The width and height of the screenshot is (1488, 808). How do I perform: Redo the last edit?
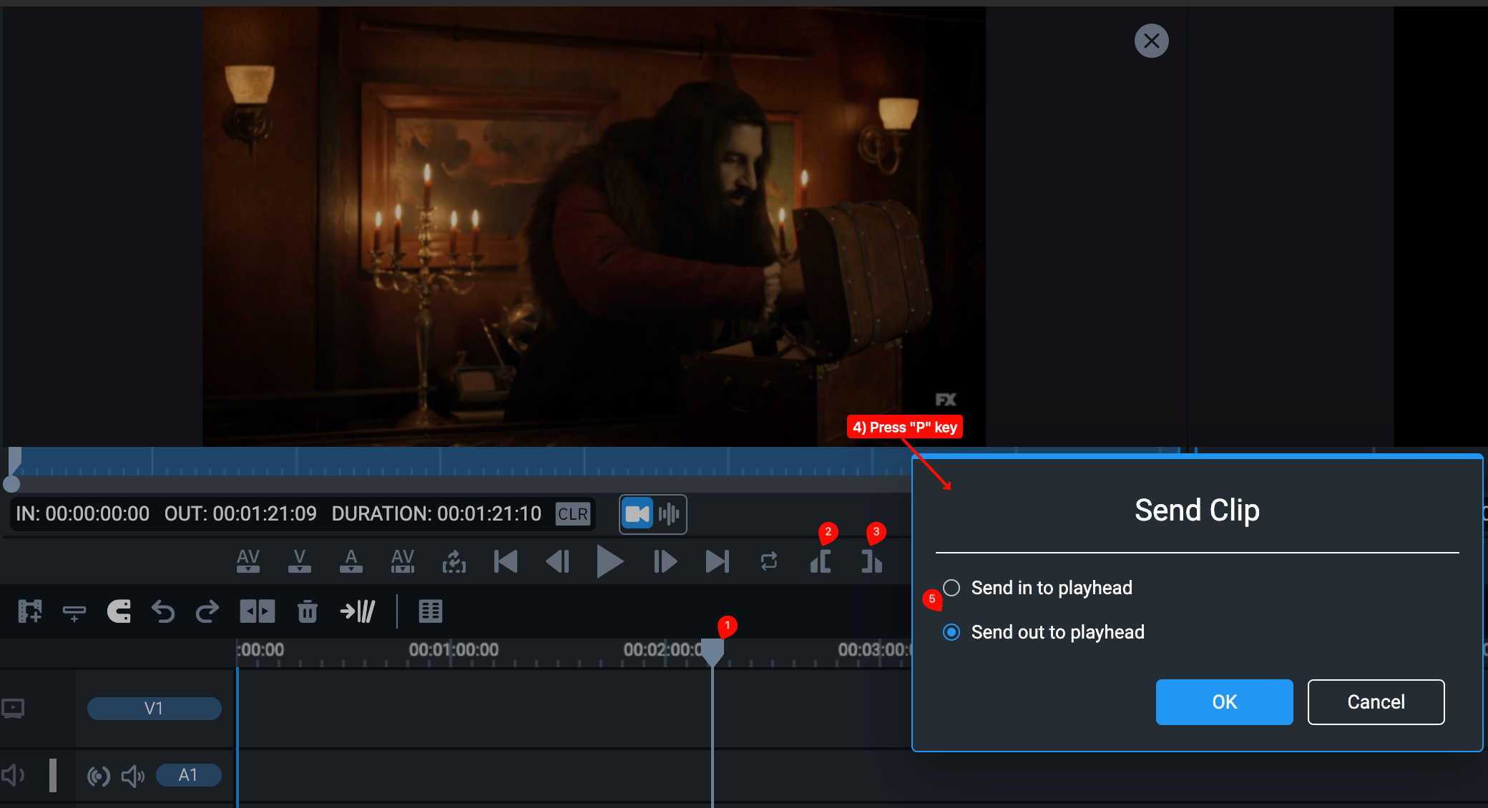[207, 611]
